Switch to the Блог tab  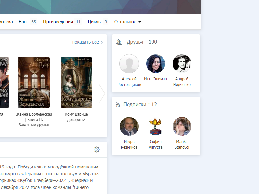pyautogui.click(x=24, y=22)
